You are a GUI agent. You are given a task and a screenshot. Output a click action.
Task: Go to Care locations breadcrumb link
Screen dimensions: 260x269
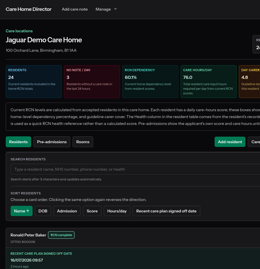coord(19,31)
